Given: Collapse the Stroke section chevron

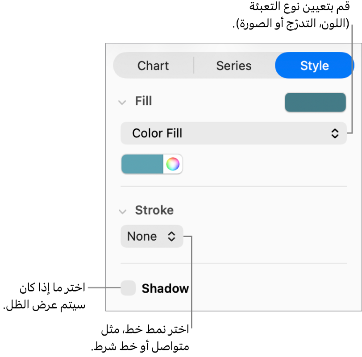Looking at the screenshot, I should pos(122,211).
